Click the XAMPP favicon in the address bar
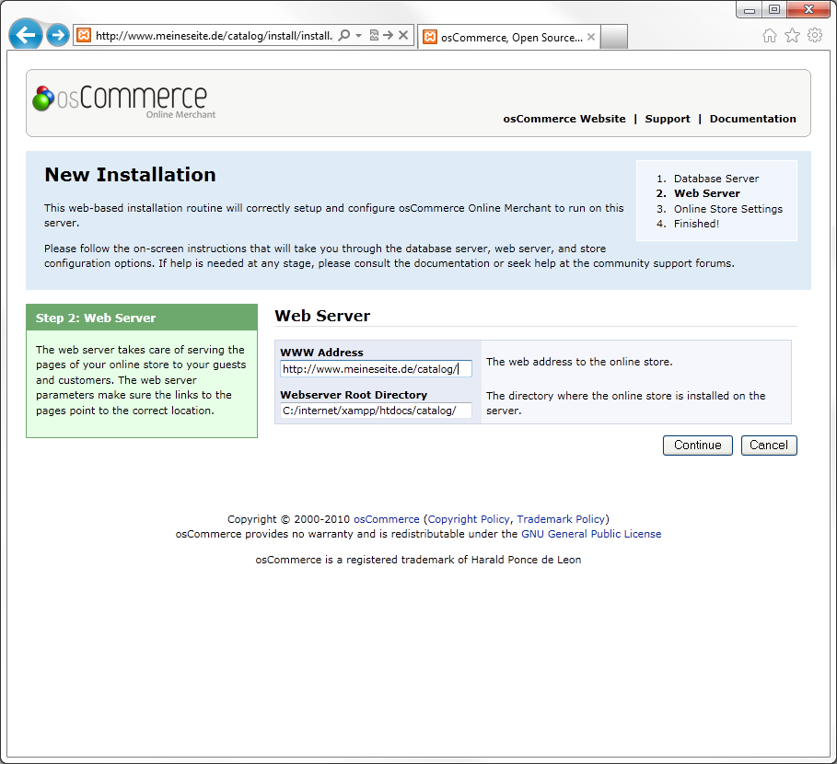This screenshot has width=837, height=764. [84, 35]
